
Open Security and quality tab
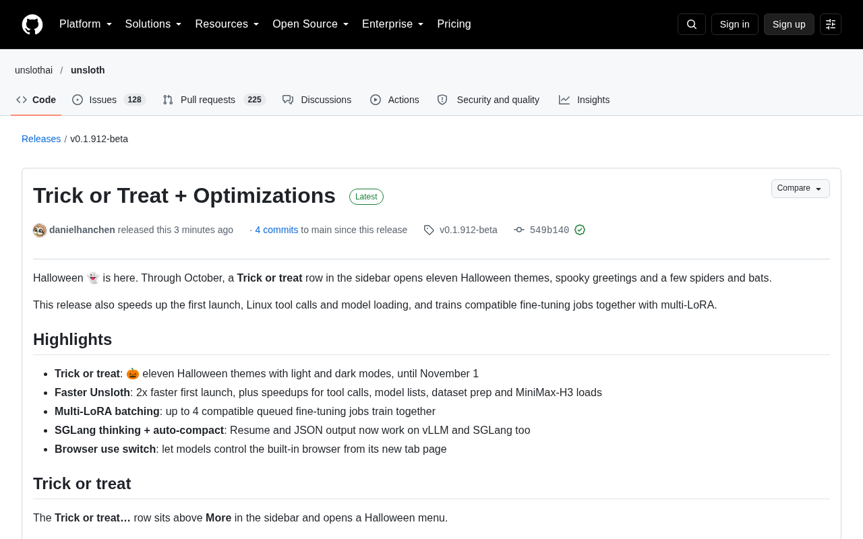(488, 100)
